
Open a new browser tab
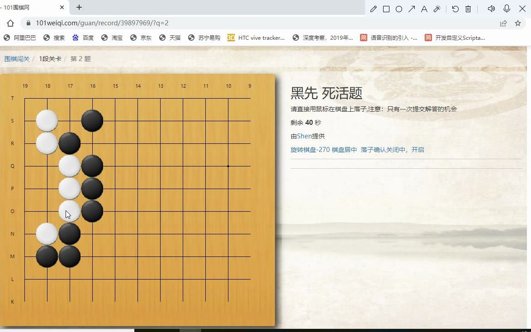pos(79,7)
